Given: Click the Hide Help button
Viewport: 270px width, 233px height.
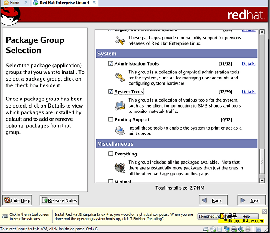Looking at the screenshot, I should click(x=17, y=200).
